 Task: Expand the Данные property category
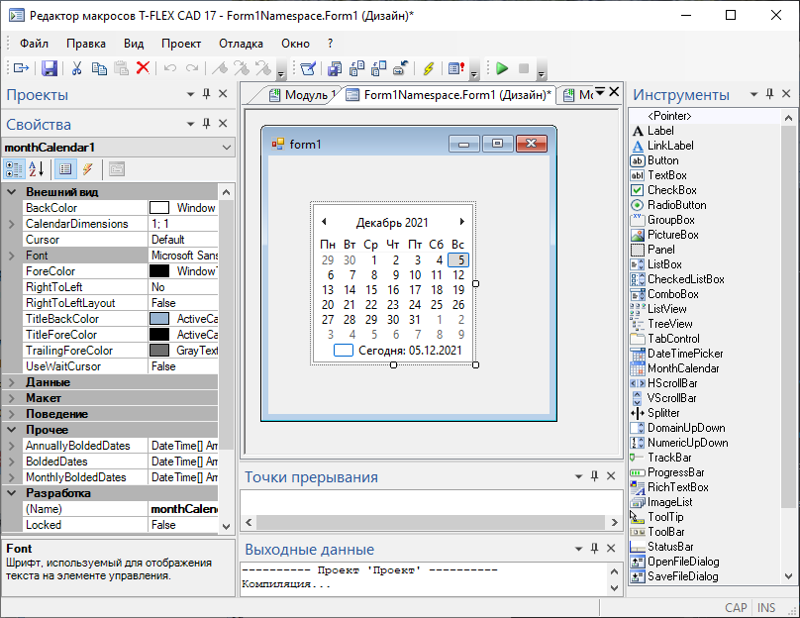coord(11,382)
